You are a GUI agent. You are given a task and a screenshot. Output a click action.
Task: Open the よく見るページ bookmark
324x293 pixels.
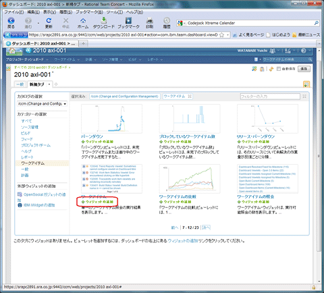(x=248, y=35)
